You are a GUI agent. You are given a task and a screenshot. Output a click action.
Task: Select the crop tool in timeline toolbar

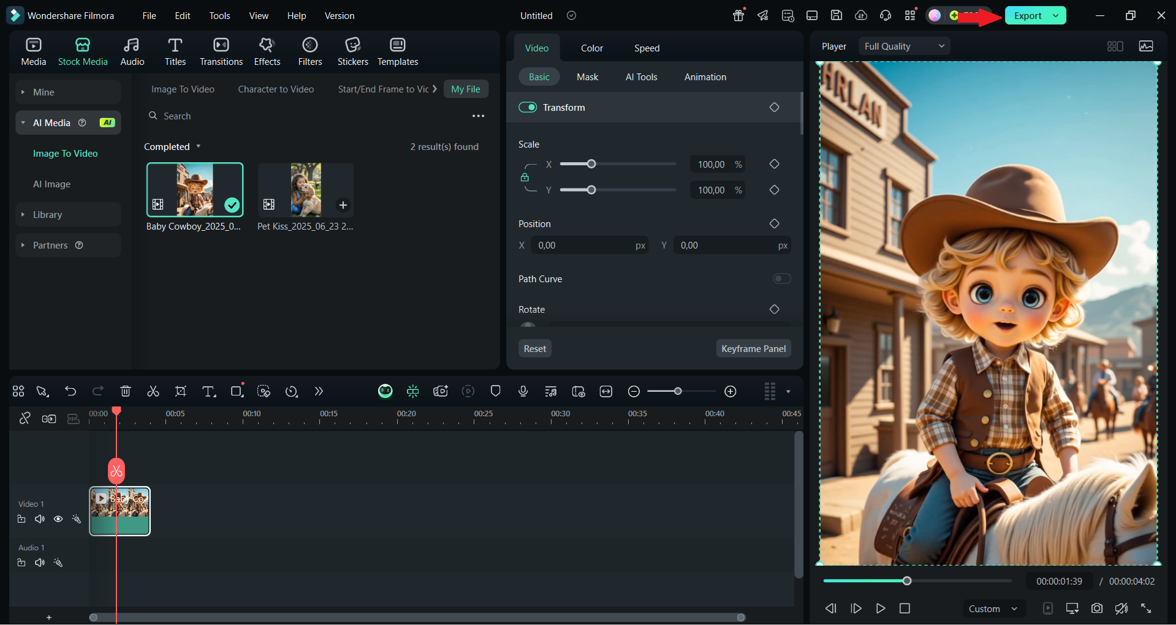[x=181, y=391]
